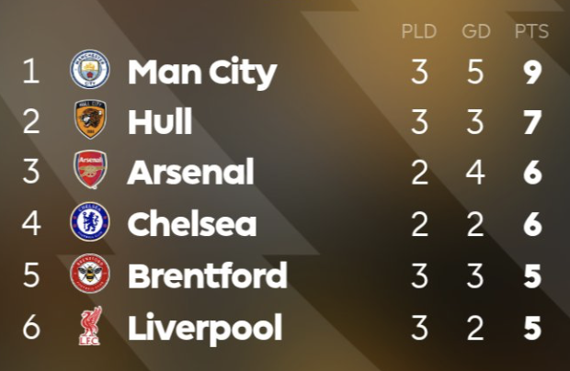This screenshot has width=570, height=371.
Task: Open the Liverpool team name
Action: pyautogui.click(x=205, y=329)
